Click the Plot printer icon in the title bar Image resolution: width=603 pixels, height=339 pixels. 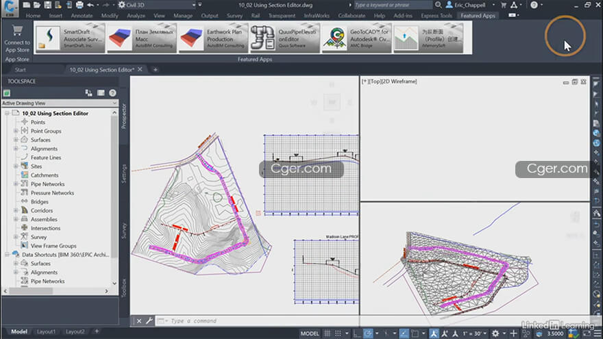(79, 5)
